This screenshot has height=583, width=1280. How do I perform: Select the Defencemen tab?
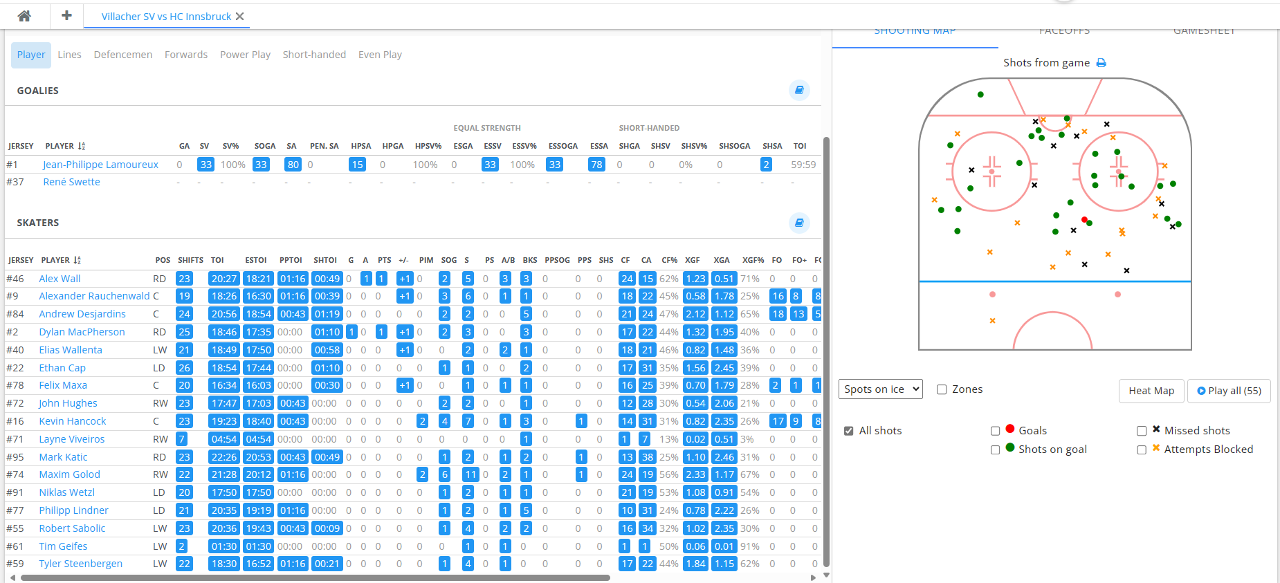coord(122,55)
